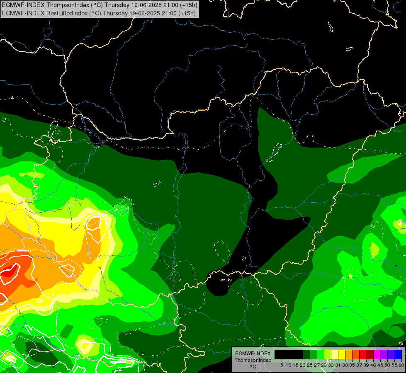Select the blue 55–60 legend swatch
Screen dimensions: 406x373
pos(398,354)
